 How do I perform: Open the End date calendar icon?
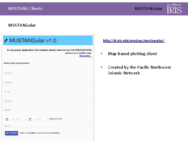click(30, 119)
